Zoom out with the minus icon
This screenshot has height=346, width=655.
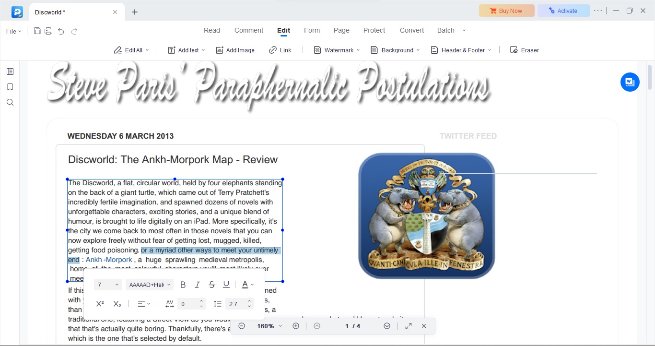point(242,326)
